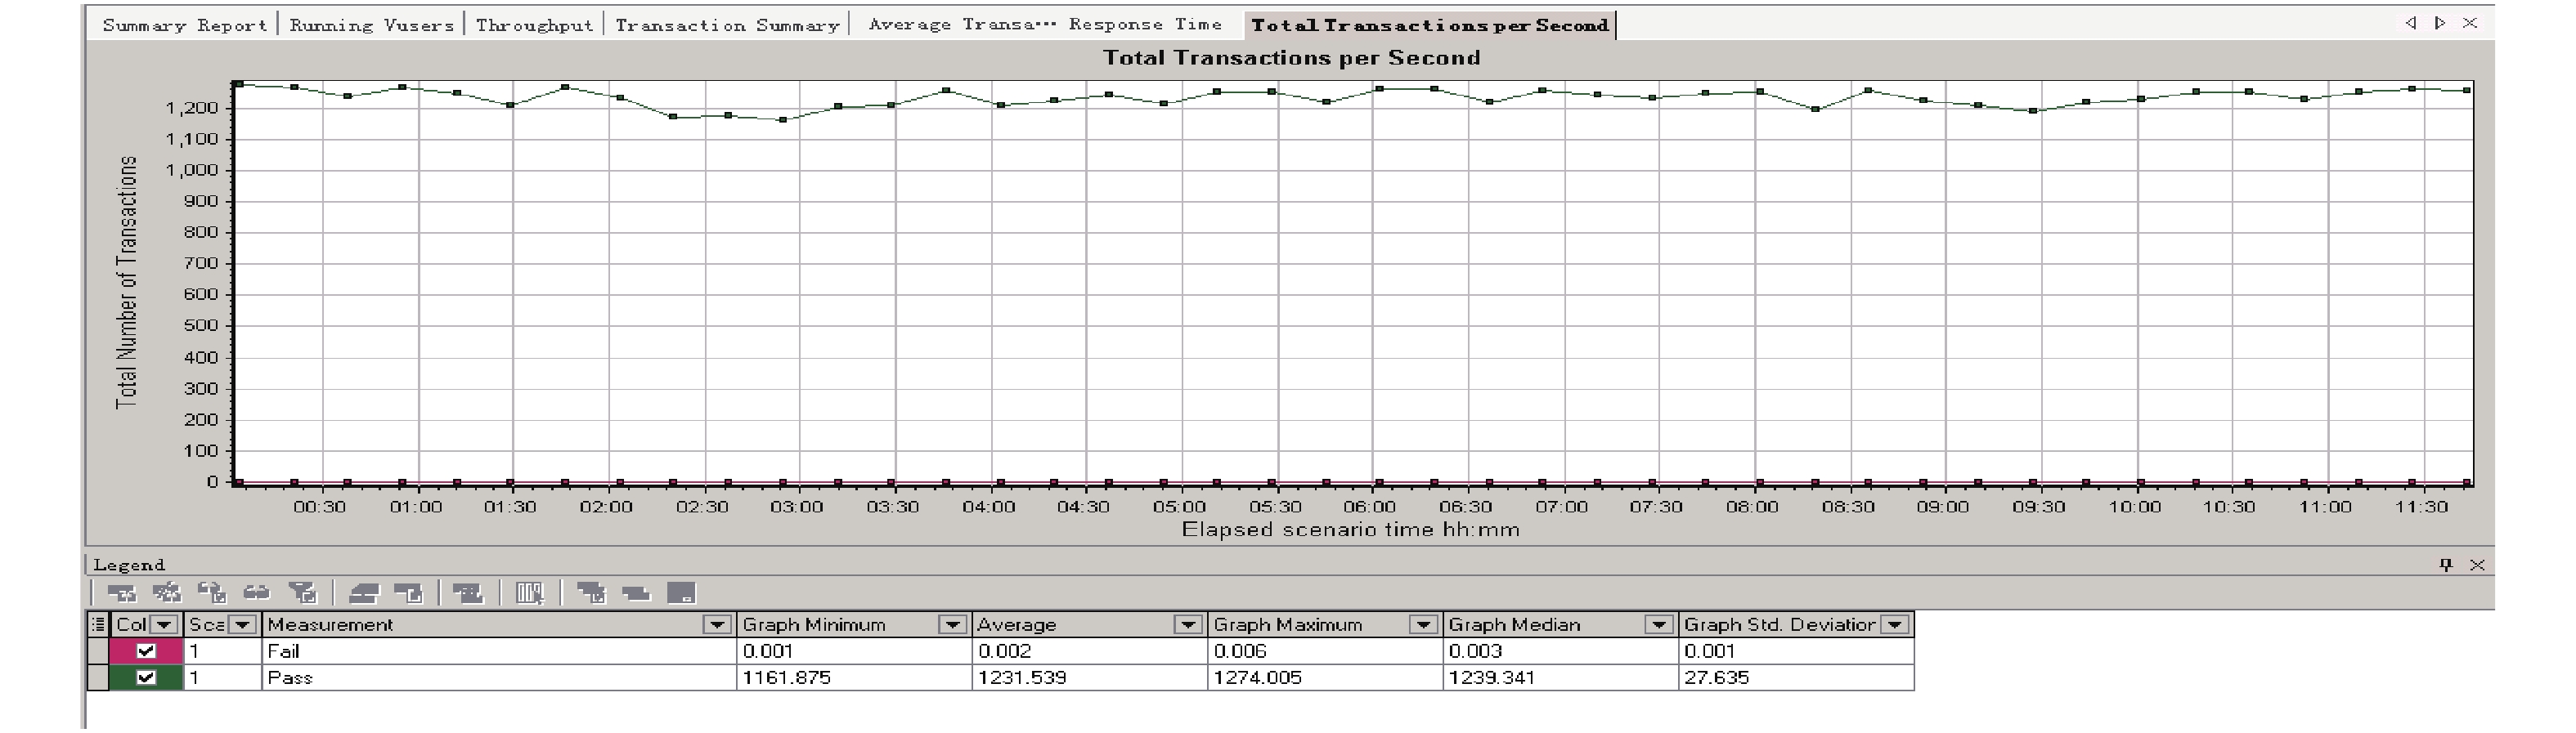Expand the Graph Std. Deviation column dropdown
The width and height of the screenshot is (2576, 733).
pyautogui.click(x=1895, y=624)
